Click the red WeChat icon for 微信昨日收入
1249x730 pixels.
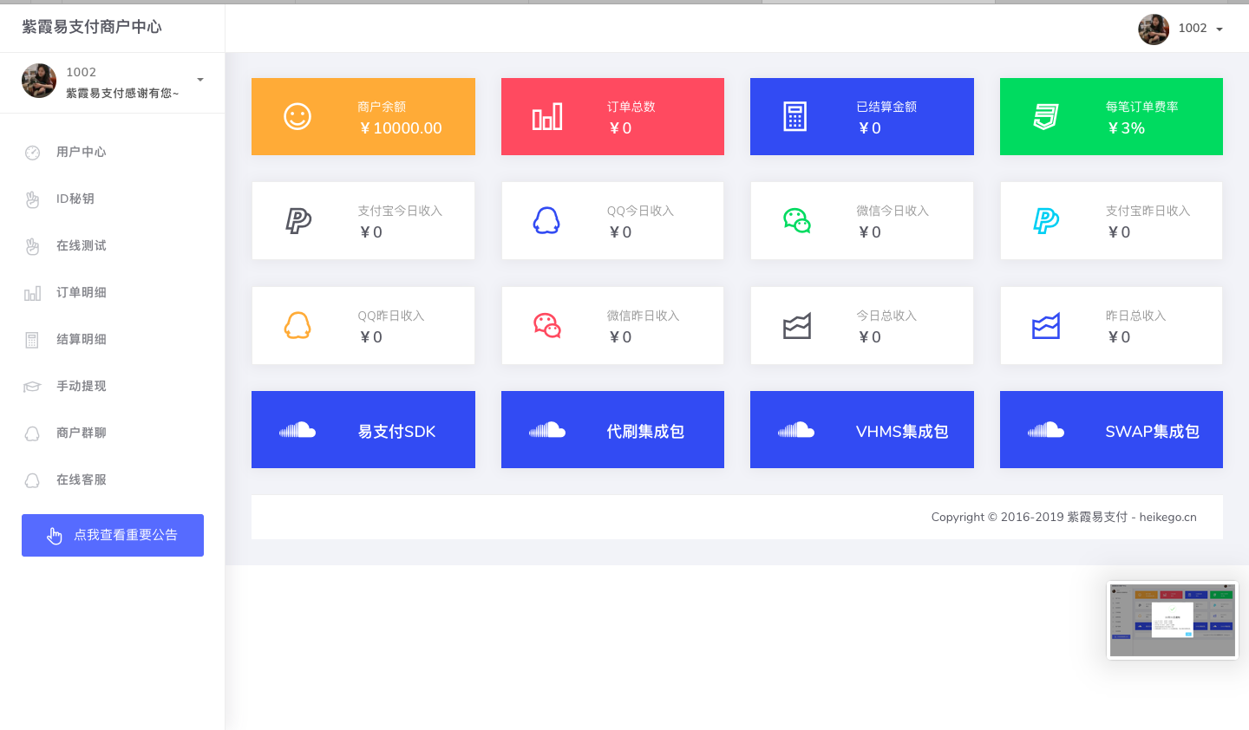point(547,326)
